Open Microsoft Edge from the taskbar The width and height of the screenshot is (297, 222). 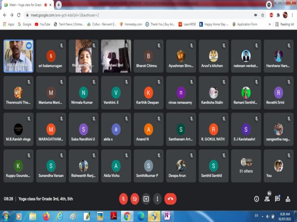point(140,217)
